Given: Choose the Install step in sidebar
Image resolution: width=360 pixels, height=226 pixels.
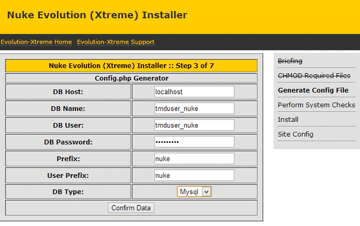Looking at the screenshot, I should [x=288, y=119].
